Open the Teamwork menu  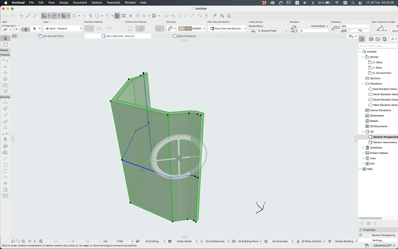[x=113, y=2]
